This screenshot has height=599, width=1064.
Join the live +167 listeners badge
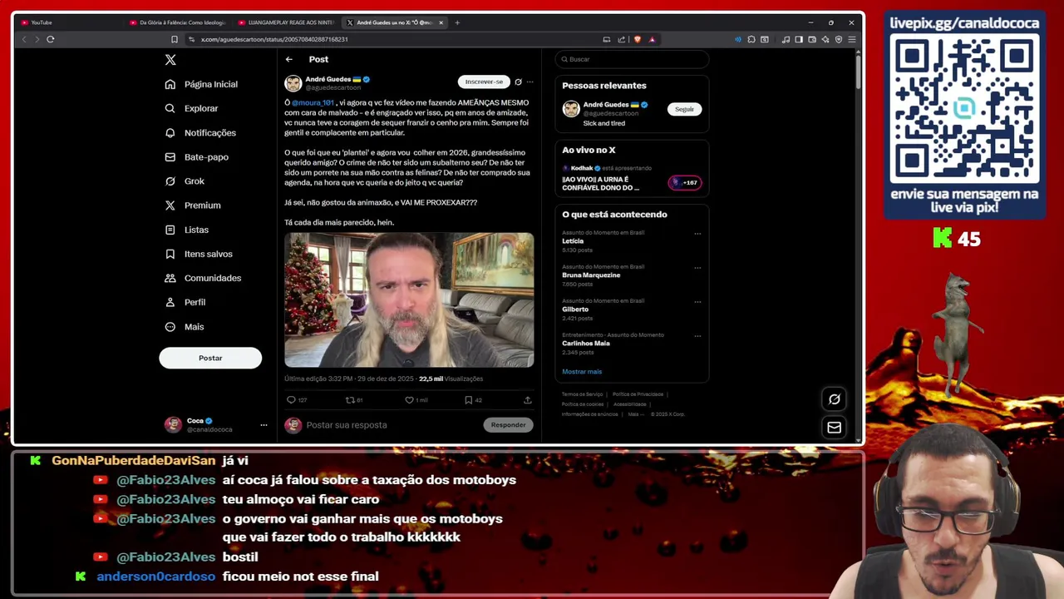686,182
